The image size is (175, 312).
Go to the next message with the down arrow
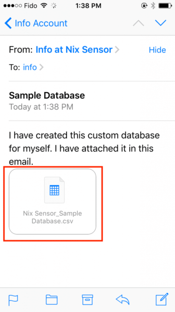(x=160, y=23)
